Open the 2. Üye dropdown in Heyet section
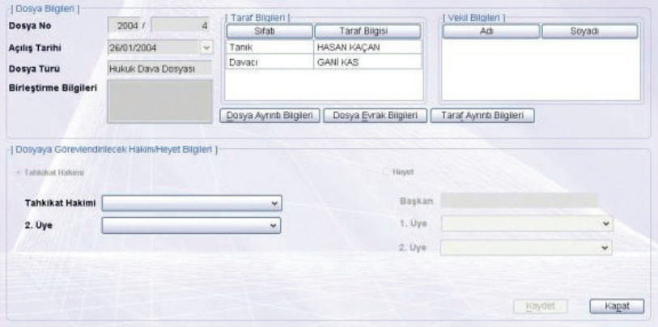 pos(605,244)
